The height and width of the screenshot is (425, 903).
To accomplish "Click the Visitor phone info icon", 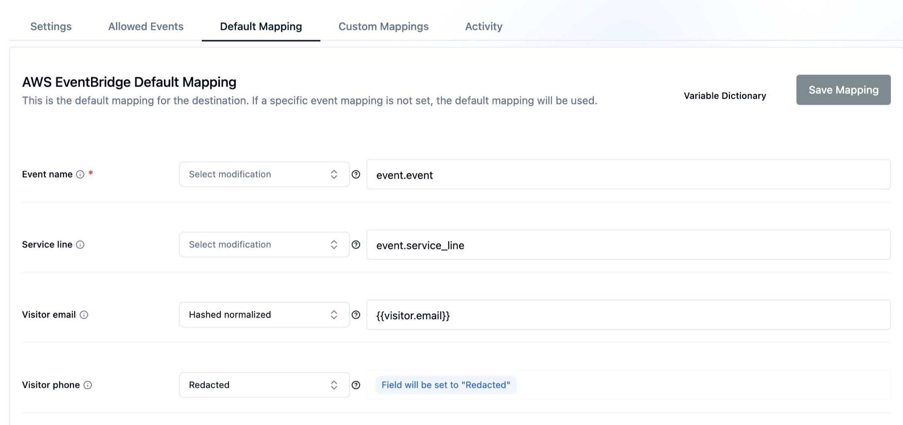I will [x=88, y=385].
